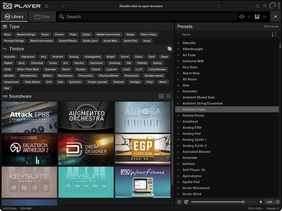The height and width of the screenshot is (211, 282).
Task: Switch Soundware to large grid view
Action: (x=161, y=96)
